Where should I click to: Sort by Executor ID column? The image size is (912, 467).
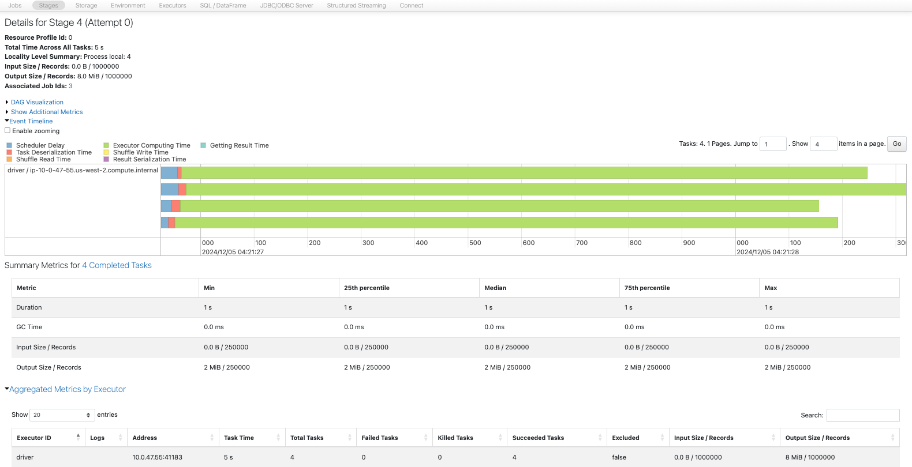(48, 438)
